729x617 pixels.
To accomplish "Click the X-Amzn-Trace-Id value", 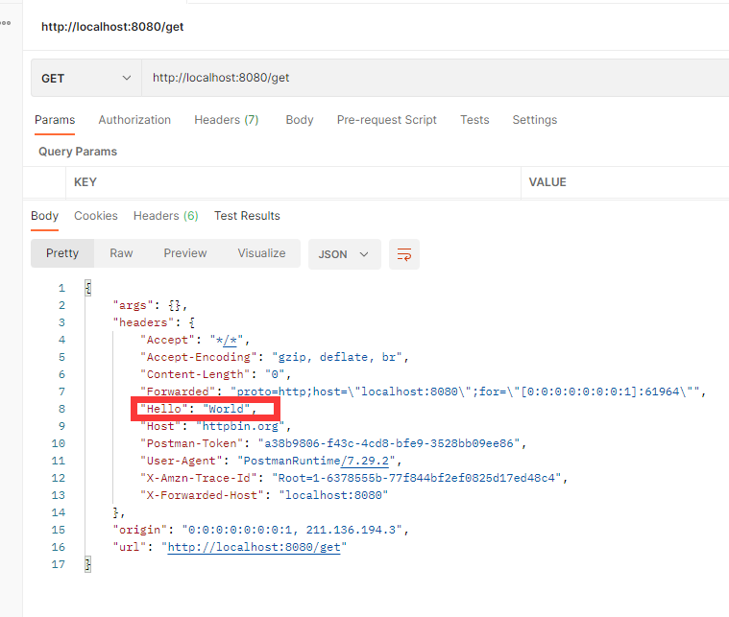I will click(x=417, y=478).
